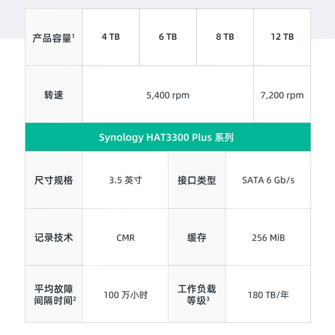Screen dimensions: 335x335
Task: Click the 5,400 rpm value
Action: click(168, 95)
